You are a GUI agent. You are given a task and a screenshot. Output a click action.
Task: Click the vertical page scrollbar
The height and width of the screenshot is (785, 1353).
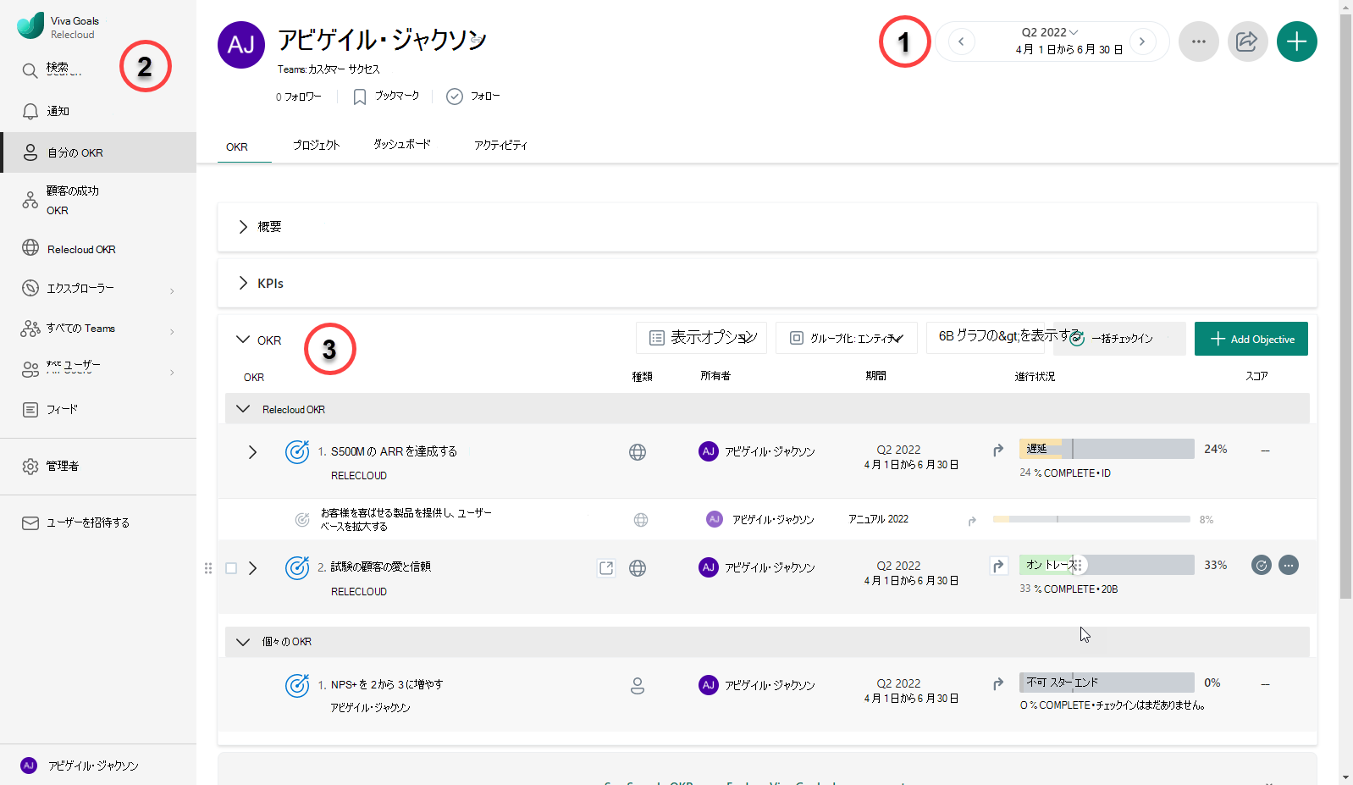pyautogui.click(x=1345, y=305)
